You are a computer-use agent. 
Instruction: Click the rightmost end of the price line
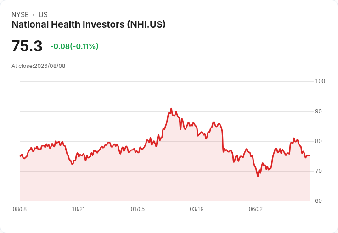coord(310,155)
